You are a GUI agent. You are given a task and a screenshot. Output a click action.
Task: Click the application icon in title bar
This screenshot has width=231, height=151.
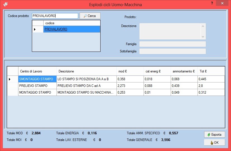5,4
